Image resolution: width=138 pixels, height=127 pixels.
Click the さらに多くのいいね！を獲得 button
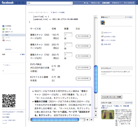pyautogui.click(x=112, y=97)
